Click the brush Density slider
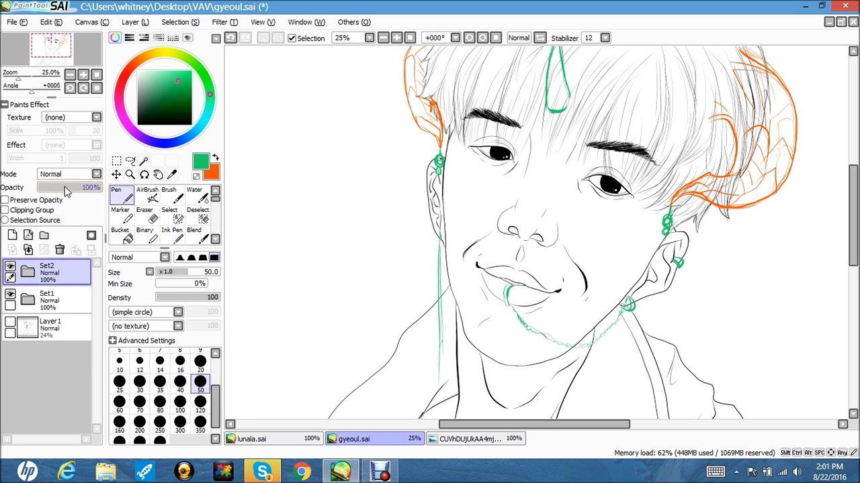The image size is (860, 483). tap(187, 297)
